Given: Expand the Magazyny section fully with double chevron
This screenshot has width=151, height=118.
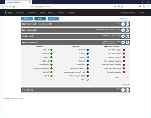Looking at the screenshot, I should pyautogui.click(x=127, y=90).
